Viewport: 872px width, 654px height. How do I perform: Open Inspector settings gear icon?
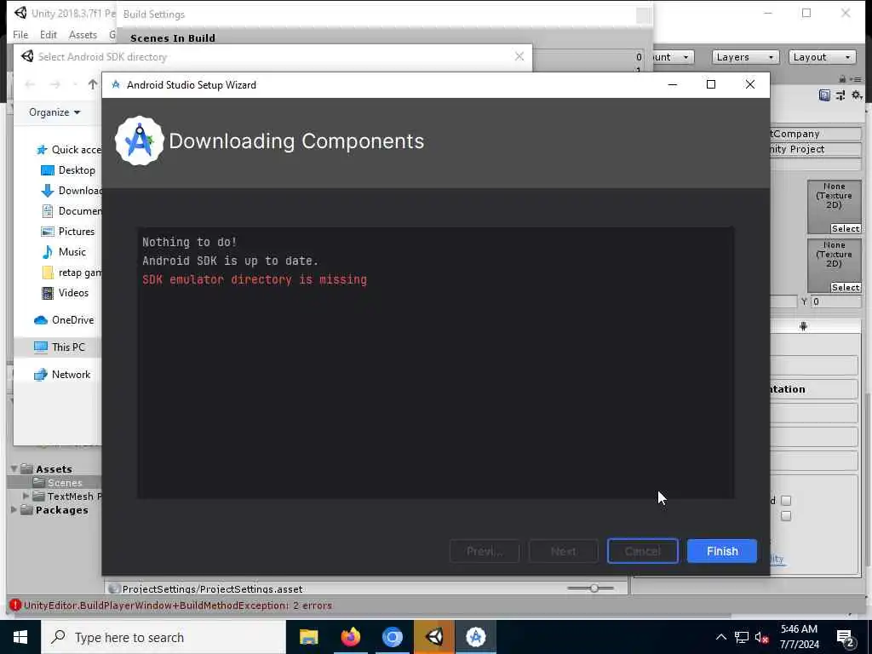[857, 95]
